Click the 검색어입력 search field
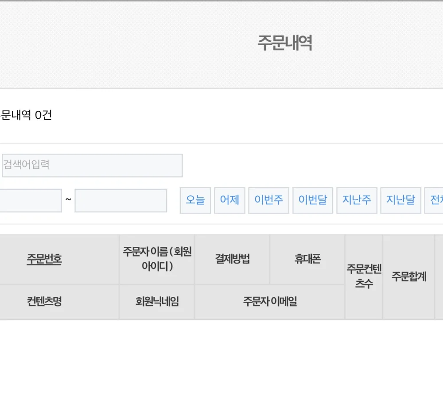The width and height of the screenshot is (443, 401). (x=92, y=166)
